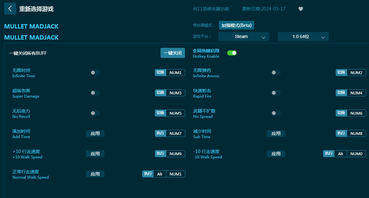This screenshot has width=369, height=198.
Task: Click the NUM9 hotkey for +10 Walk Speed
Action: 175,154
